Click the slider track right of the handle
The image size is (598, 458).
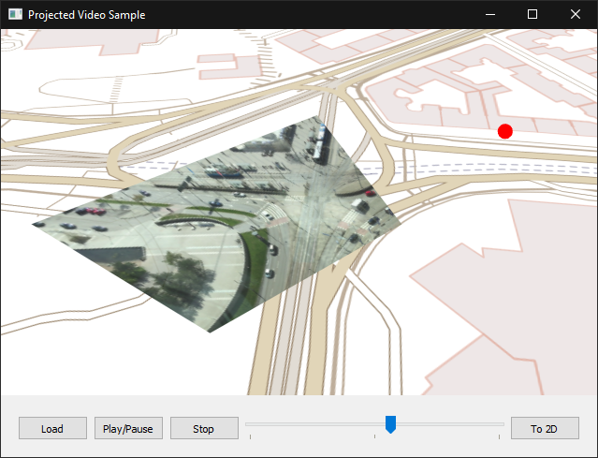[x=449, y=424]
